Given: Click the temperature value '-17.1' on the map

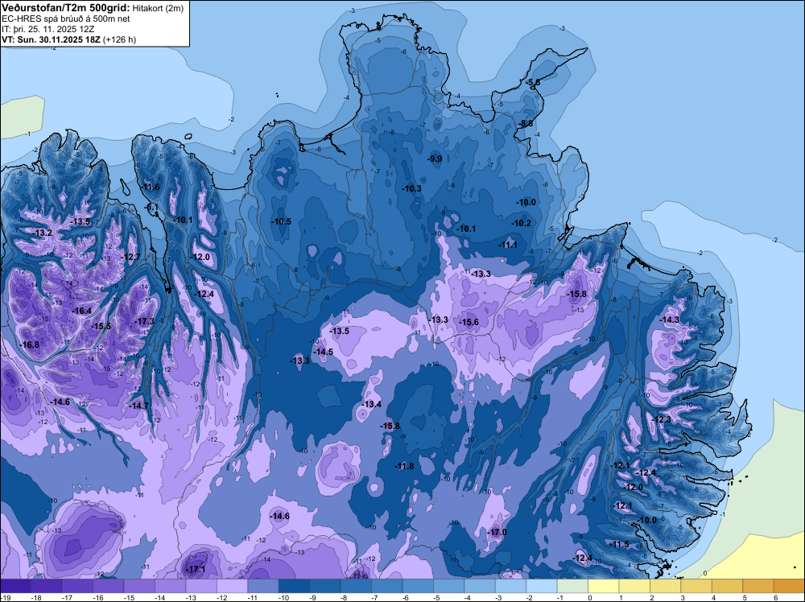Looking at the screenshot, I should point(196,569).
